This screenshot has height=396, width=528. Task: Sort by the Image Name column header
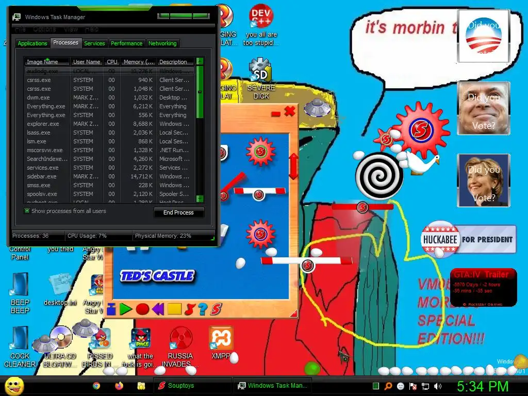[x=47, y=62]
